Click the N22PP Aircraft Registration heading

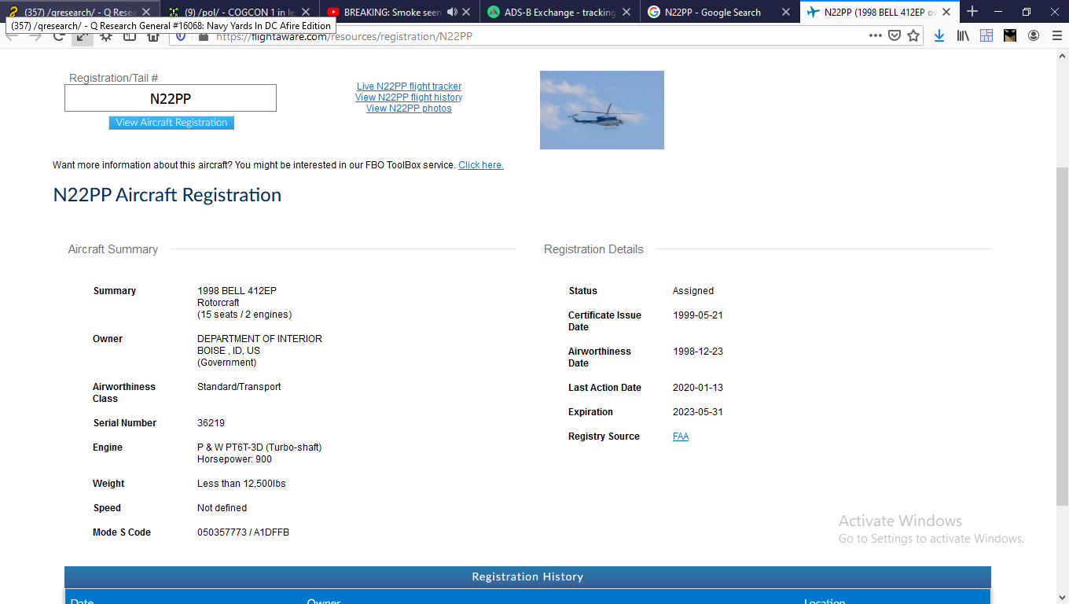coord(167,195)
